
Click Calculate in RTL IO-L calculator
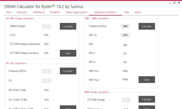(x=68, y=71)
